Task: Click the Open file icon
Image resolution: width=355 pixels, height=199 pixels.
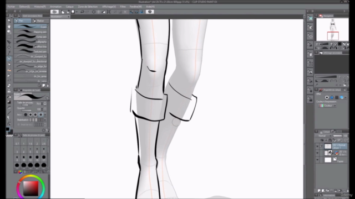Action: tap(68, 12)
